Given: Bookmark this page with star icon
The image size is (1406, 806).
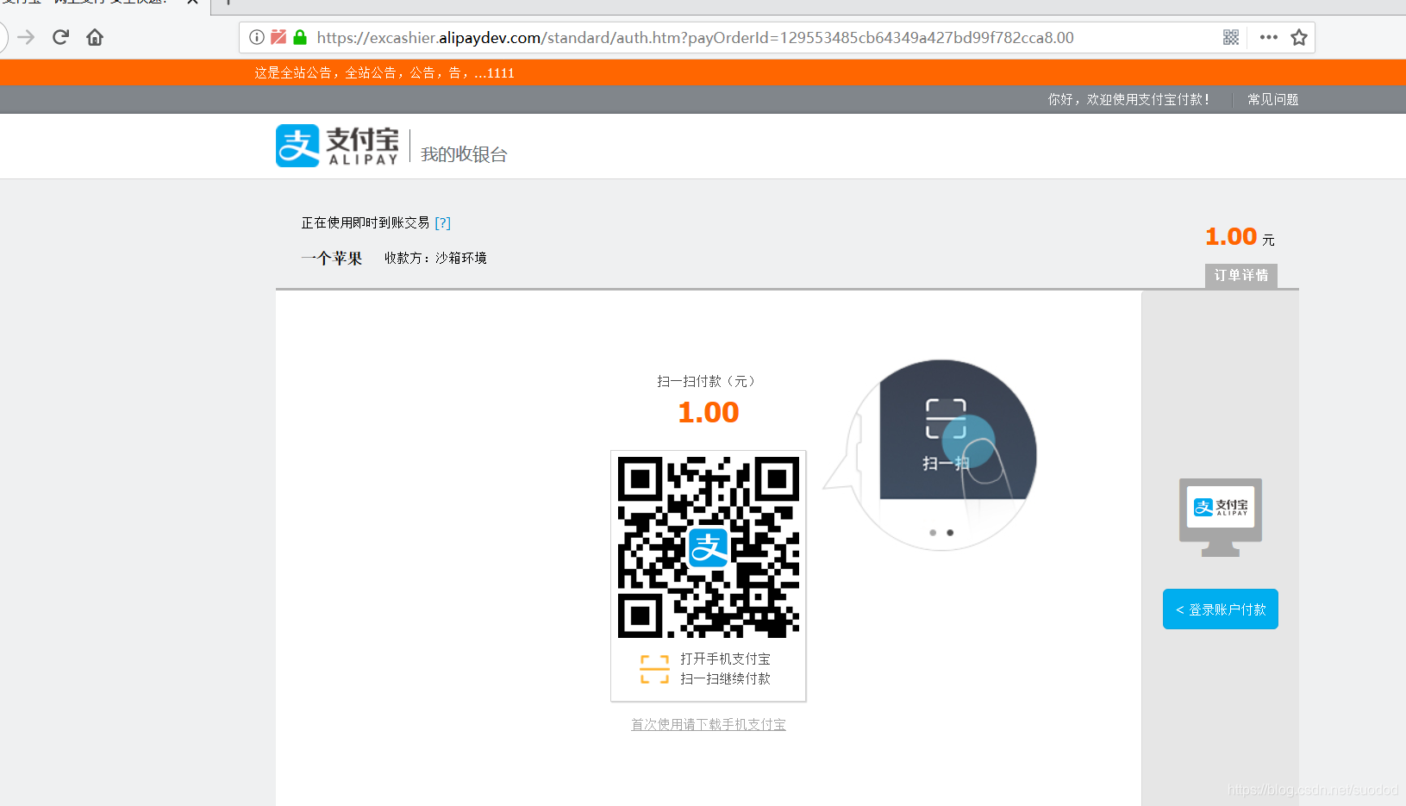Looking at the screenshot, I should 1299,37.
